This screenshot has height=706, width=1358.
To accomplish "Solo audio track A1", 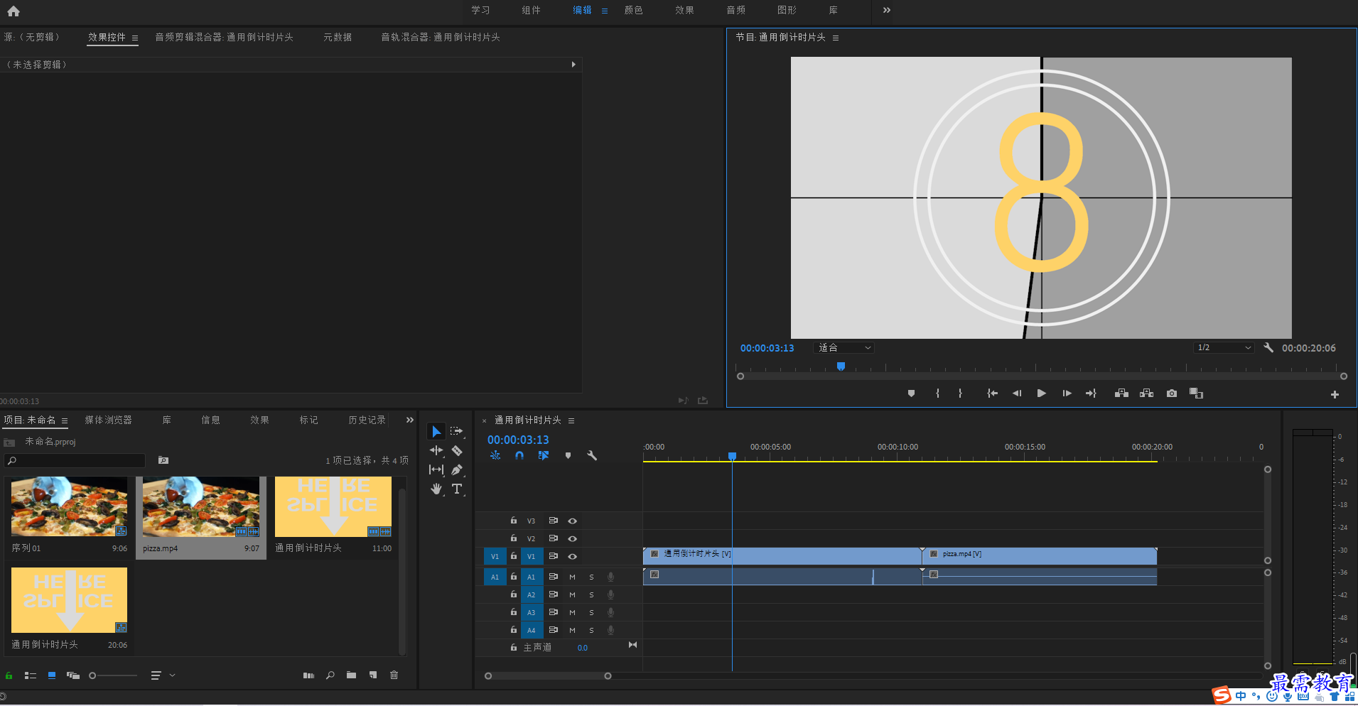I will click(x=591, y=577).
